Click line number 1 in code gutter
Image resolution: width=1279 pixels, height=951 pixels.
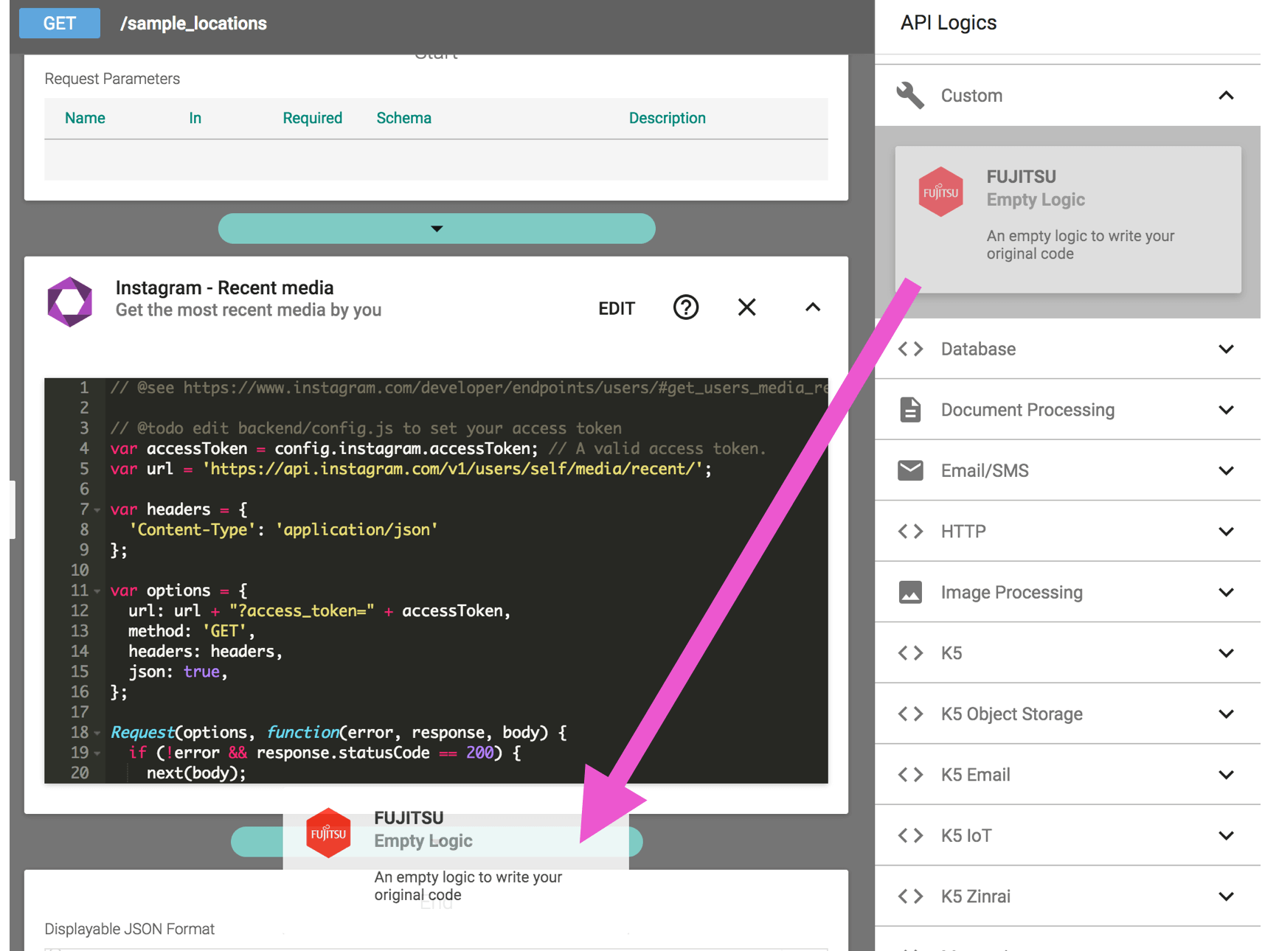pos(83,388)
